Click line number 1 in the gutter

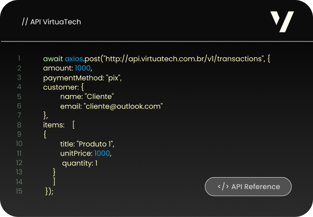19,59
